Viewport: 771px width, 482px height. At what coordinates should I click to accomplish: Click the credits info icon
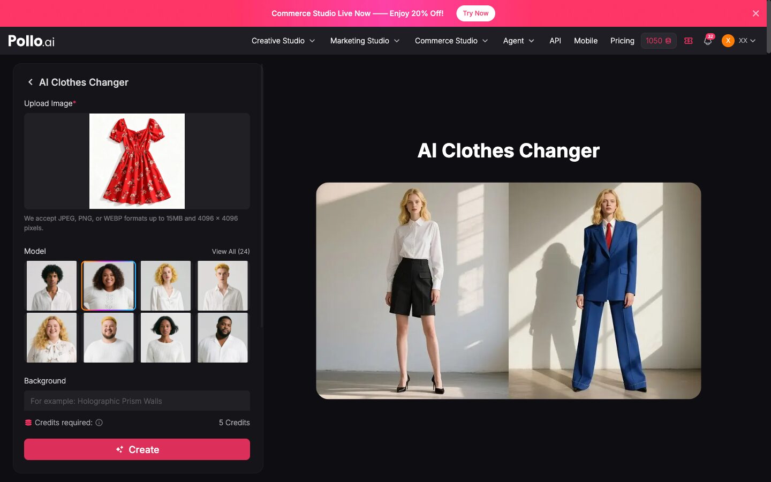point(99,423)
